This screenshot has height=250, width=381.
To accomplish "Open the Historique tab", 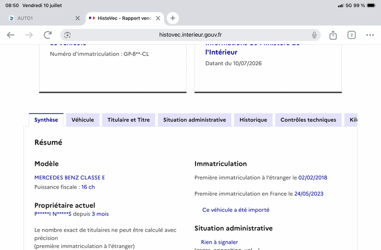I will 253,120.
